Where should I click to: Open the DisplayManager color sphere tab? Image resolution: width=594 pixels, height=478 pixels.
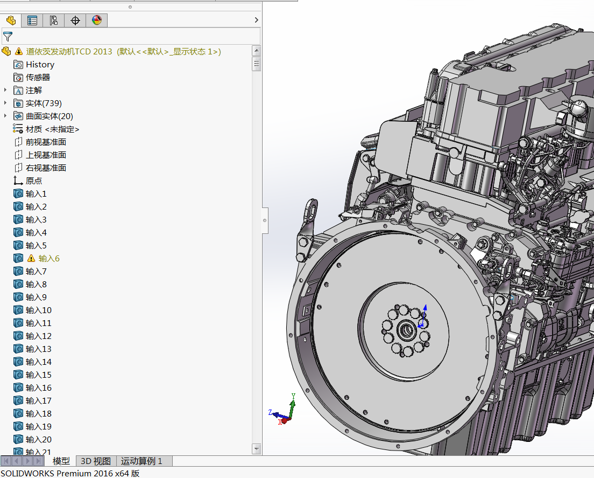click(x=97, y=20)
